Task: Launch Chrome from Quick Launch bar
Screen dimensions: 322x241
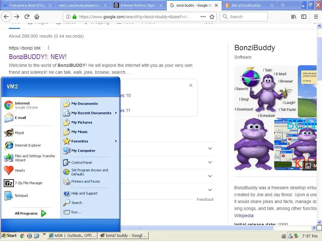Action: (22, 236)
